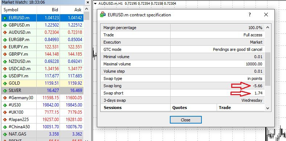The image size is (286, 141).
Task: Click the red arrow icon beside GBPJPY.m
Action: [x=5, y=54]
